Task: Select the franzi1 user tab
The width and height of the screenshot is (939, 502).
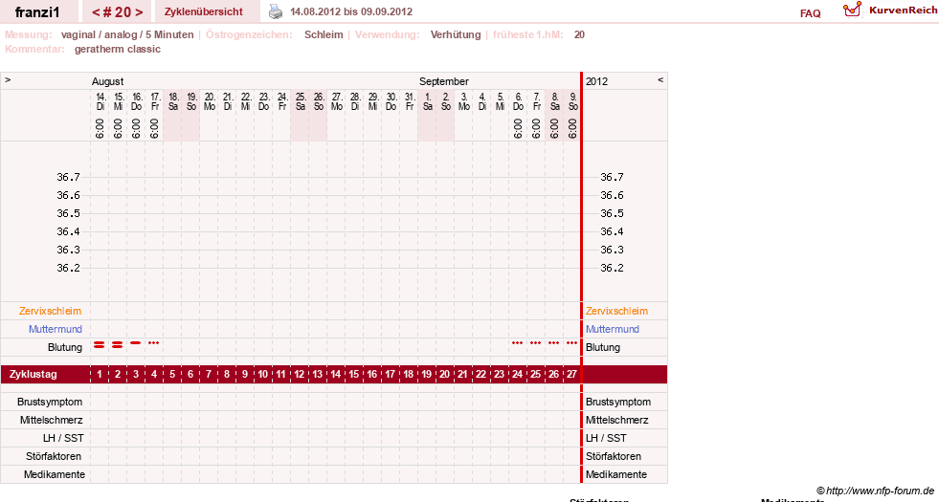Action: coord(37,12)
